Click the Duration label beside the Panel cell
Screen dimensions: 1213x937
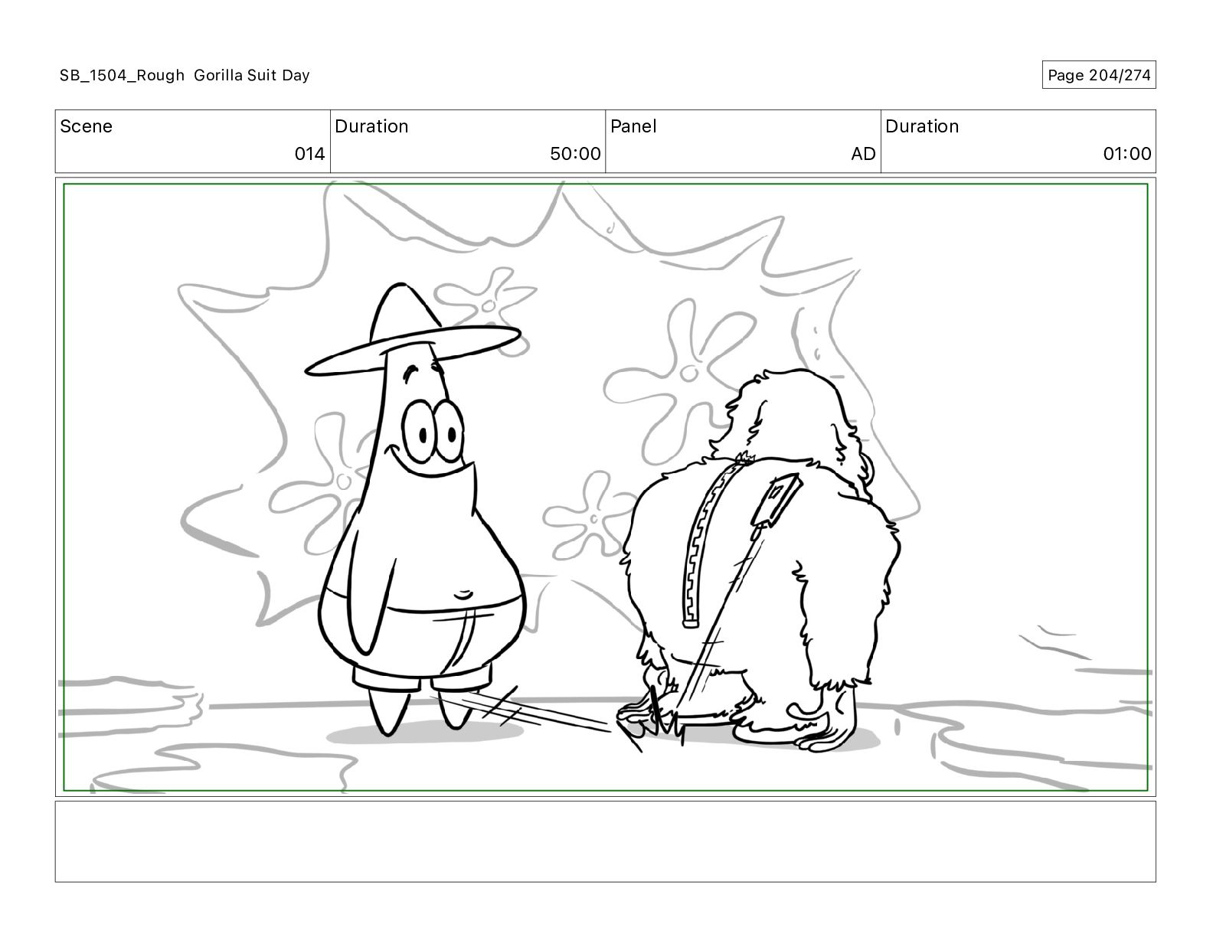(x=922, y=126)
